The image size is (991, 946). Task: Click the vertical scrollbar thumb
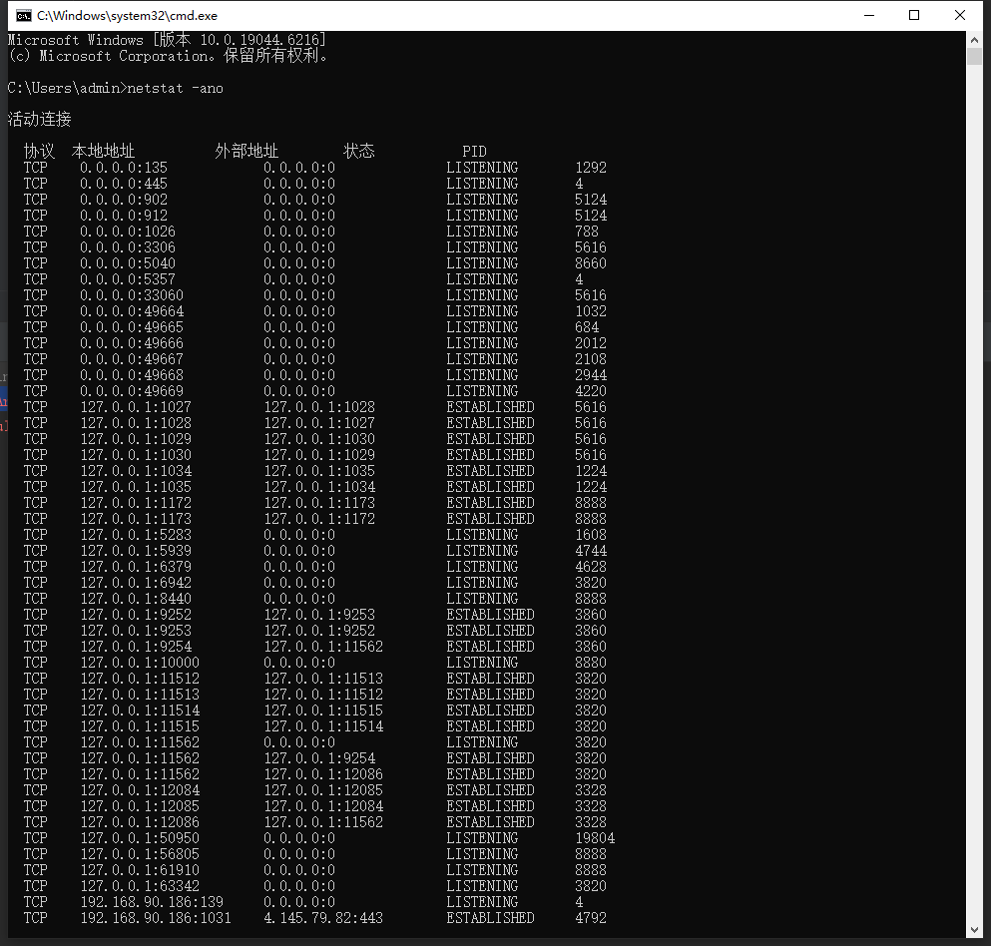click(974, 56)
